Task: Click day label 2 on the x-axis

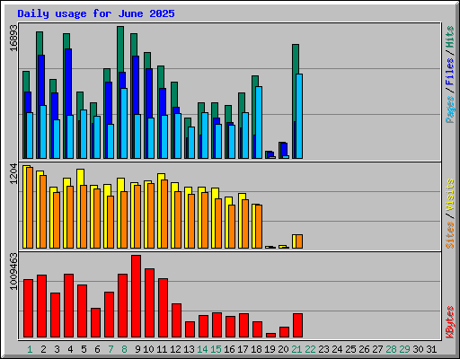Action: click(43, 349)
